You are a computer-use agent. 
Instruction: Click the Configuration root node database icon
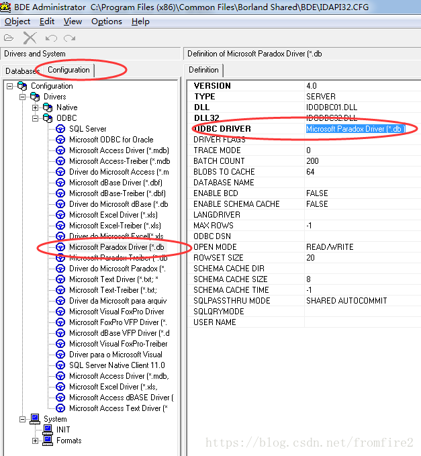pos(22,86)
